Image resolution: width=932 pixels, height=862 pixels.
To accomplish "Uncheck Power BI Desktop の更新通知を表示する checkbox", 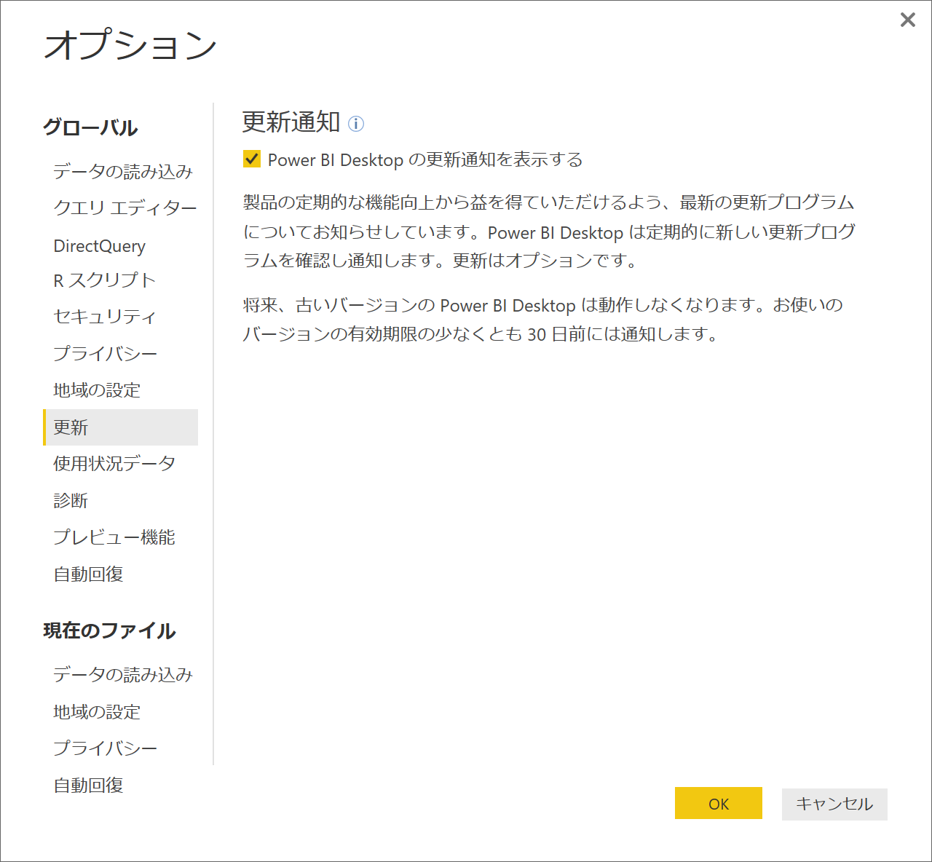I will tap(252, 159).
